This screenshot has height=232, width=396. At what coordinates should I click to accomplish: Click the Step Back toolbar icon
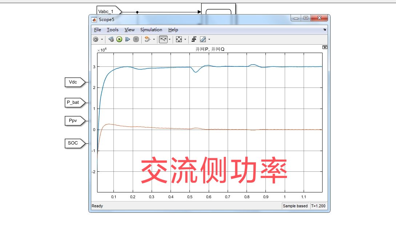click(x=111, y=39)
